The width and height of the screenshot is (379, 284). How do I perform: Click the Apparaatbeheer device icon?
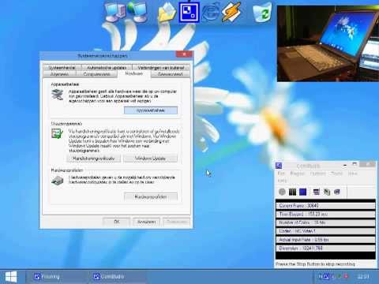pyautogui.click(x=58, y=95)
